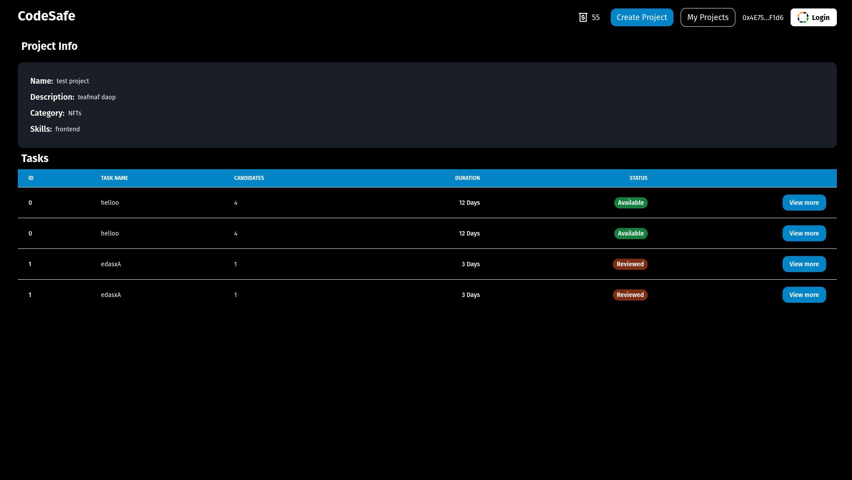Click View more on the lower edasxA row
Image resolution: width=852 pixels, height=480 pixels.
coord(804,295)
